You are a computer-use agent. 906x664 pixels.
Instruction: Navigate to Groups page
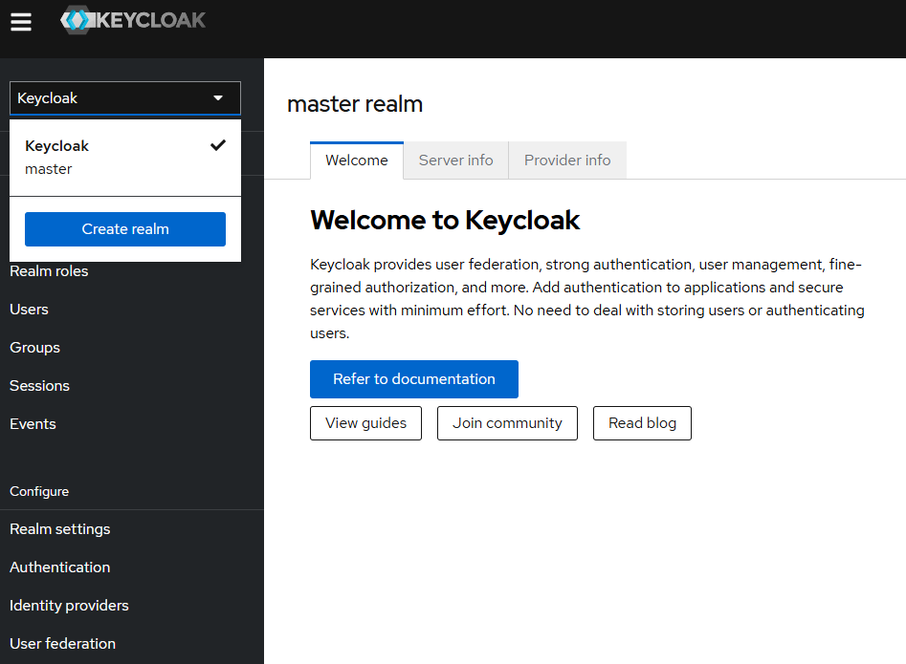(34, 348)
